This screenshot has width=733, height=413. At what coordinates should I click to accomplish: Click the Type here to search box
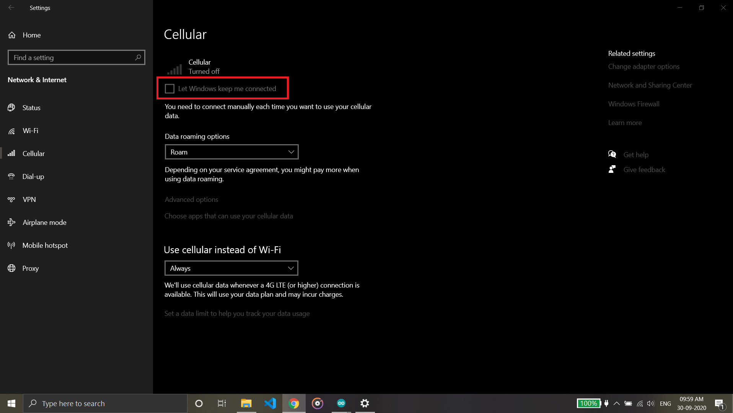coord(105,403)
